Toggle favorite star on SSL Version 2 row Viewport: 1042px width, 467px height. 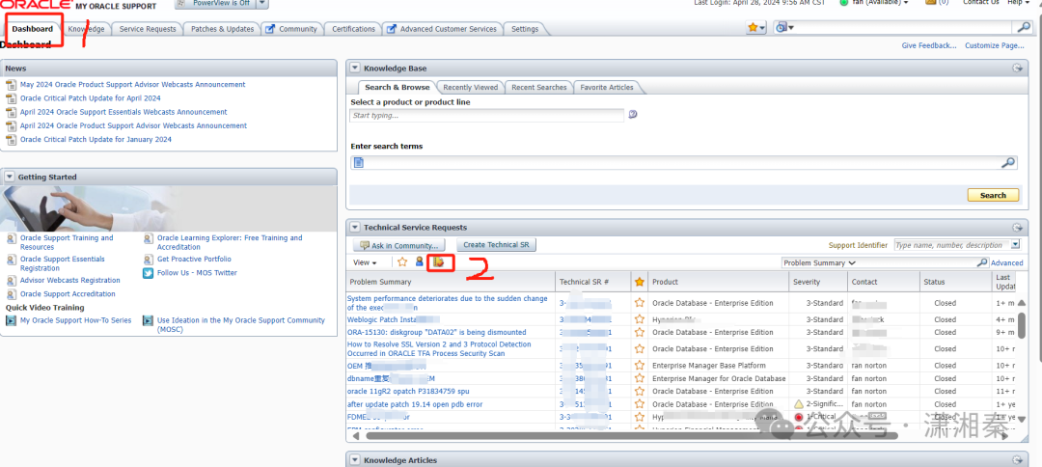(640, 348)
